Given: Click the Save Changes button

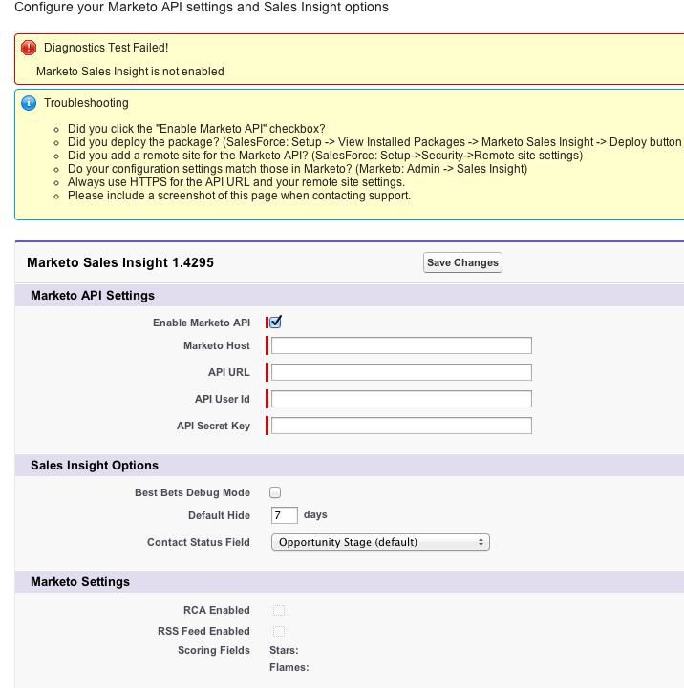Looking at the screenshot, I should pyautogui.click(x=462, y=262).
